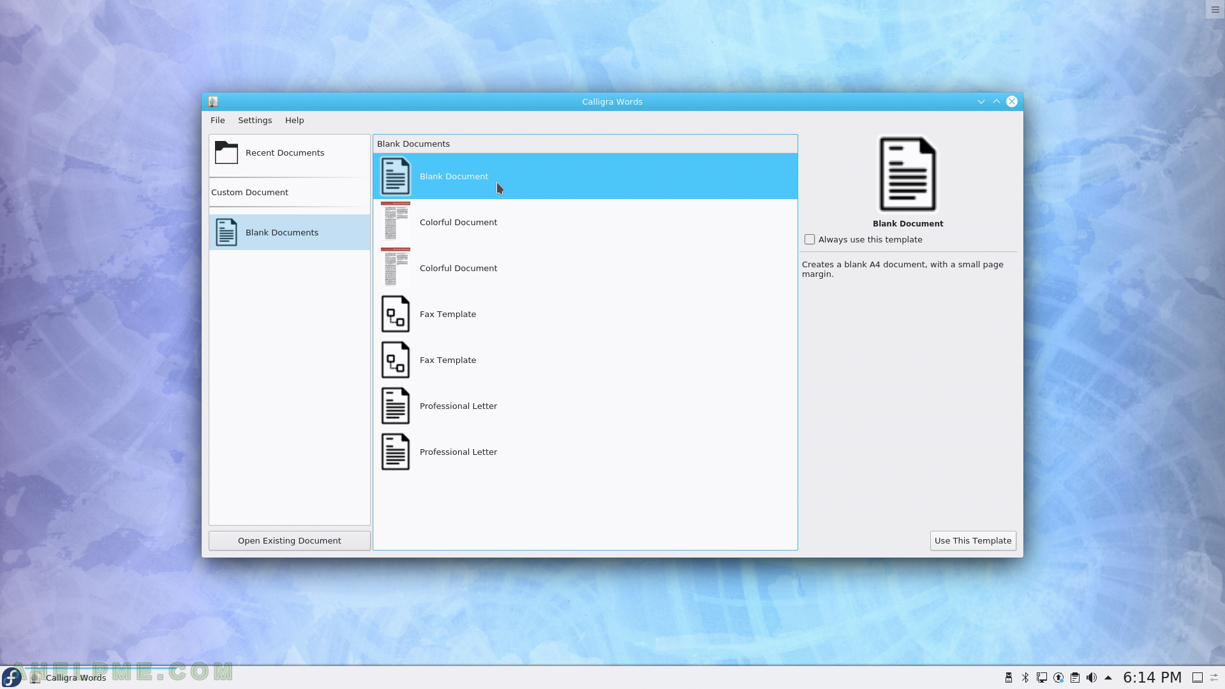Open desktop toolbox menu at screen corner
1225x689 pixels.
coord(1215,10)
